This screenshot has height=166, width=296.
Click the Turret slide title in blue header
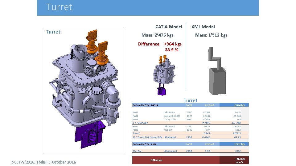tap(59, 7)
